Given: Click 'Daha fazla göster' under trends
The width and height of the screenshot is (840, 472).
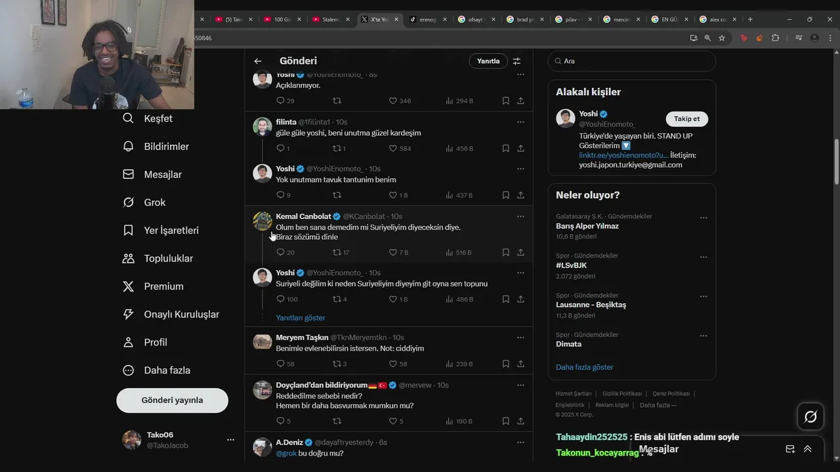Looking at the screenshot, I should (585, 367).
